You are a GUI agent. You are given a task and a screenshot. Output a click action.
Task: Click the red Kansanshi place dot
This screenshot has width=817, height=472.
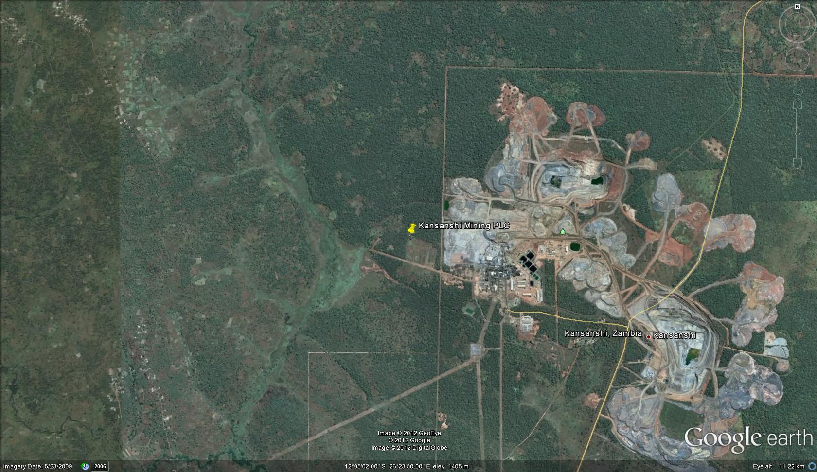point(648,336)
